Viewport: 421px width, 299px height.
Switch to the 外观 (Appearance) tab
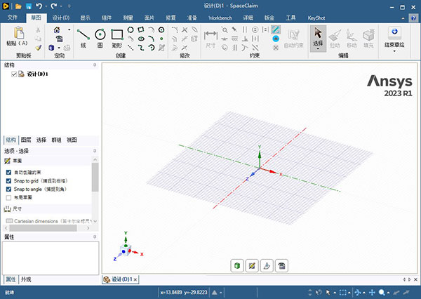[26, 279]
